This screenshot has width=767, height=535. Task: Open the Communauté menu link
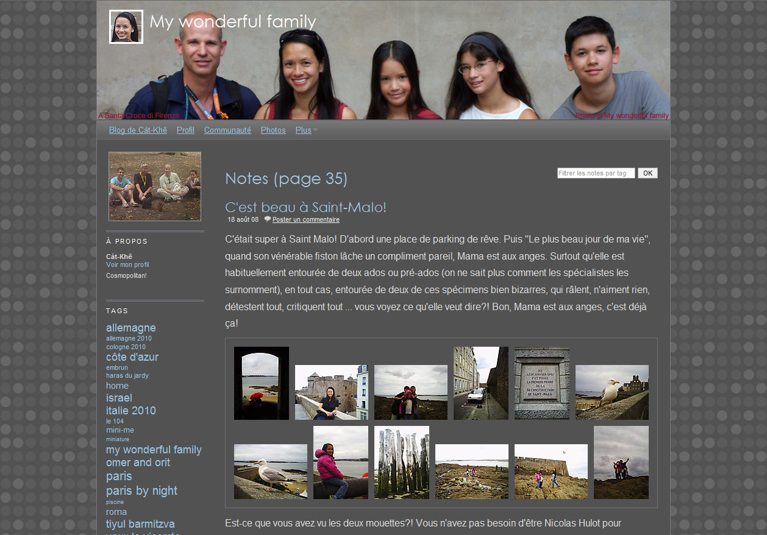tap(227, 130)
